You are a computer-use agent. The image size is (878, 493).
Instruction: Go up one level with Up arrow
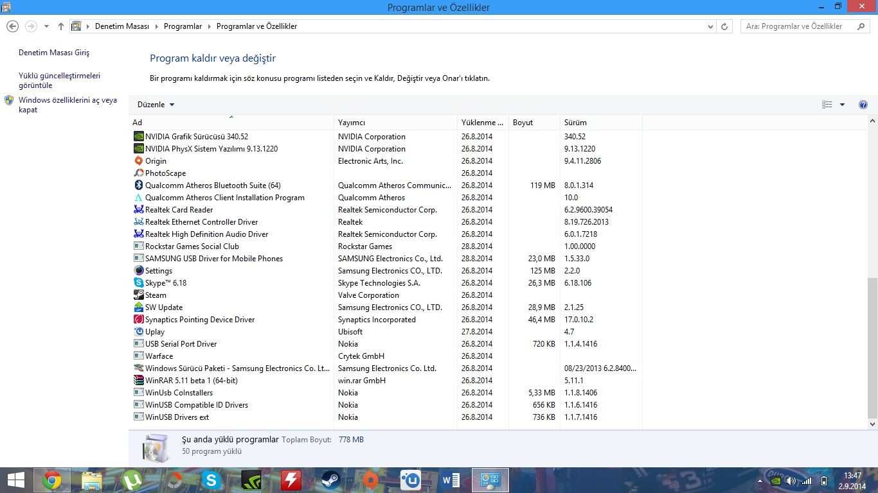point(61,26)
